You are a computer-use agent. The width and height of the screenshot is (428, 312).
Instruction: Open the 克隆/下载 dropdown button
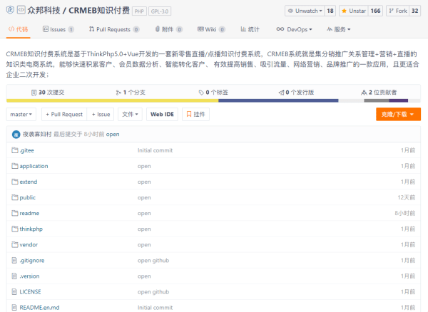point(398,114)
